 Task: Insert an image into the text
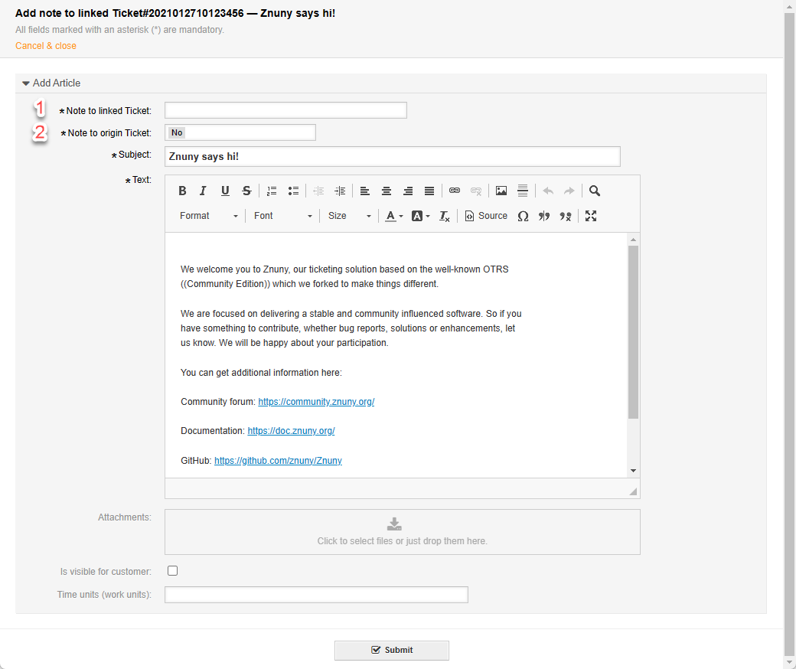point(501,191)
